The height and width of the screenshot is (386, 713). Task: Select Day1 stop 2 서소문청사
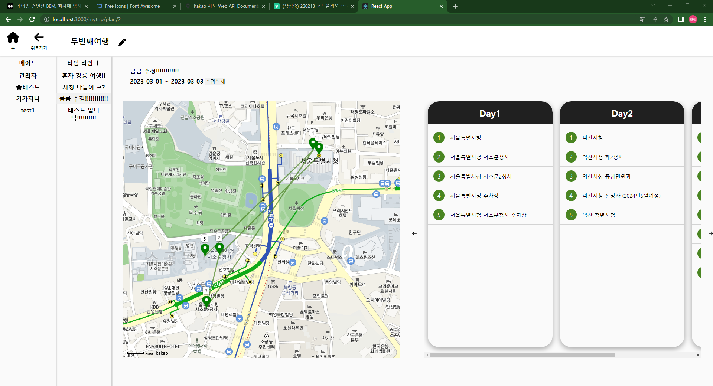[490, 157]
